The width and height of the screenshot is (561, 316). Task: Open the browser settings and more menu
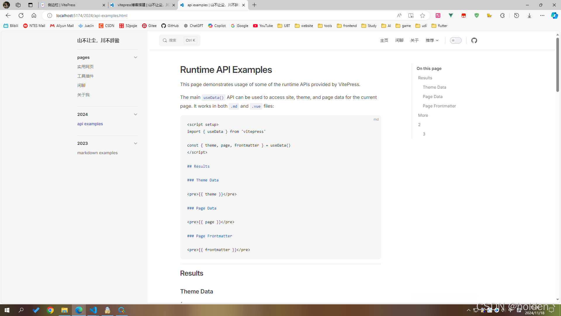pos(542,16)
